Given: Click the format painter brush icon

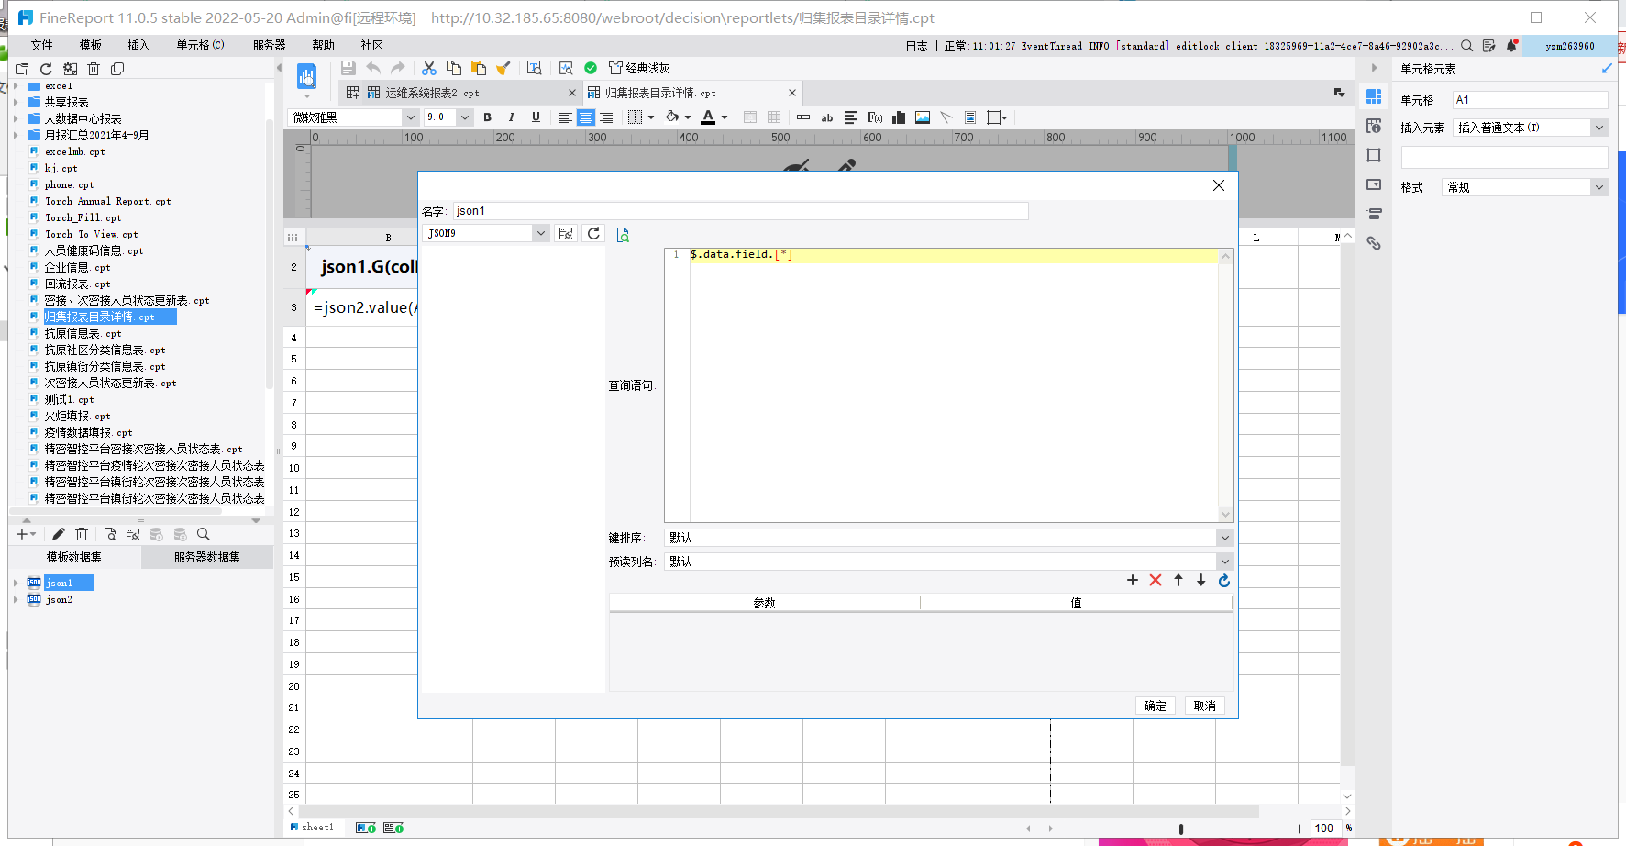Looking at the screenshot, I should coord(503,68).
